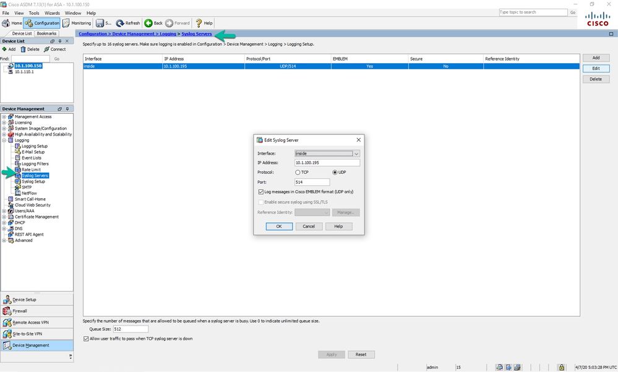Refresh the ASDM configuration
This screenshot has height=372, width=618.
pos(128,24)
